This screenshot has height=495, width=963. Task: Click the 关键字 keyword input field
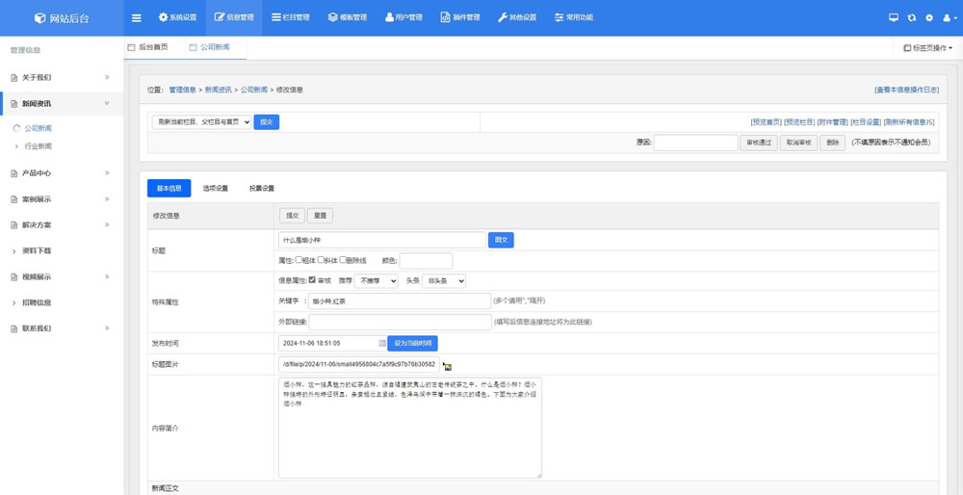tap(399, 301)
